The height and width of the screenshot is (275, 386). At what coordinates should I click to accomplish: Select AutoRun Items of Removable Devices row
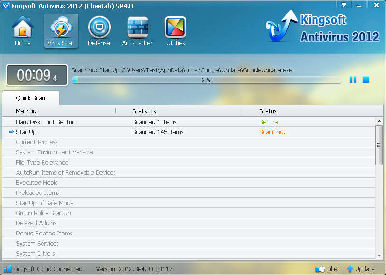point(189,173)
